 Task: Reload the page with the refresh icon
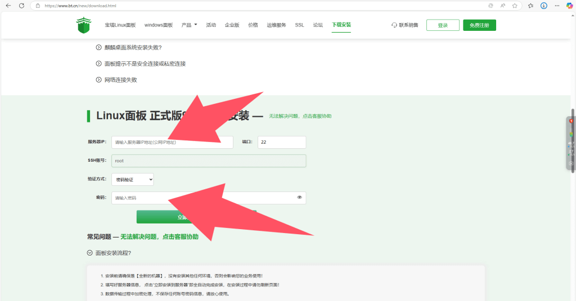pos(22,6)
